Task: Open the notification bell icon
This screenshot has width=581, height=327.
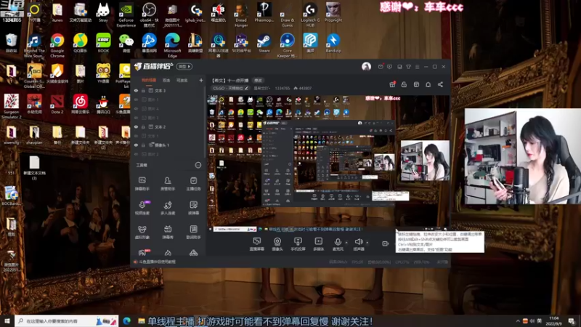Action: (428, 84)
